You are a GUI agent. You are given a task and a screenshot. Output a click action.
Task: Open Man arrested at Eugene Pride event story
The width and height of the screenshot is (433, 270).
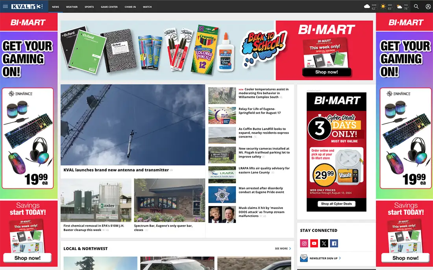[x=261, y=190]
